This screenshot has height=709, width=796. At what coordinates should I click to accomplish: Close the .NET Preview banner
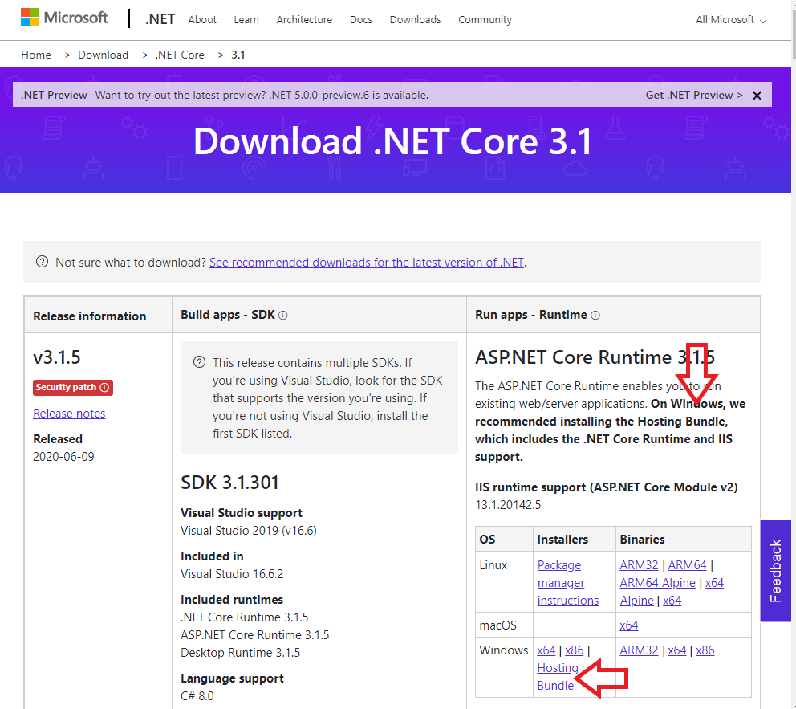757,96
